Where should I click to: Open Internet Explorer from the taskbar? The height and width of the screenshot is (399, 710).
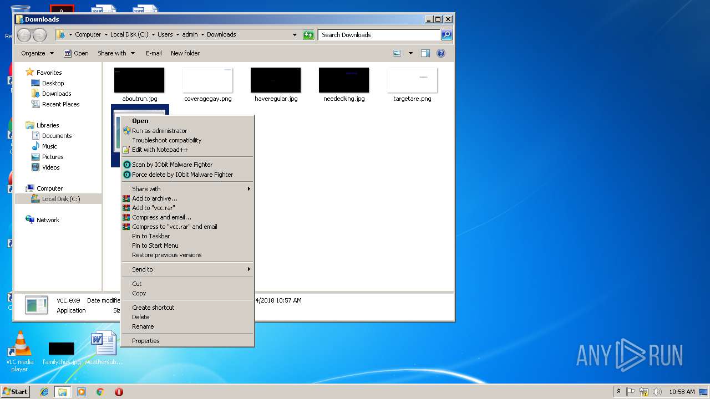44,392
